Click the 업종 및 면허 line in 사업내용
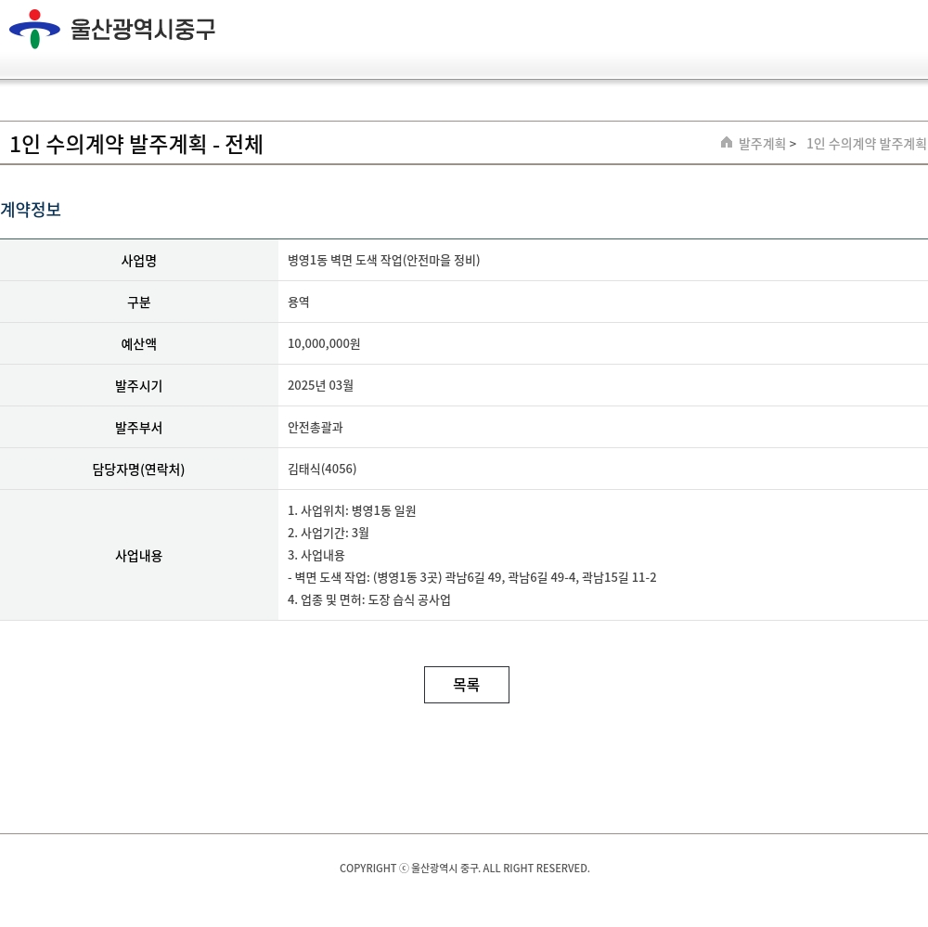928x927 pixels. click(x=369, y=600)
